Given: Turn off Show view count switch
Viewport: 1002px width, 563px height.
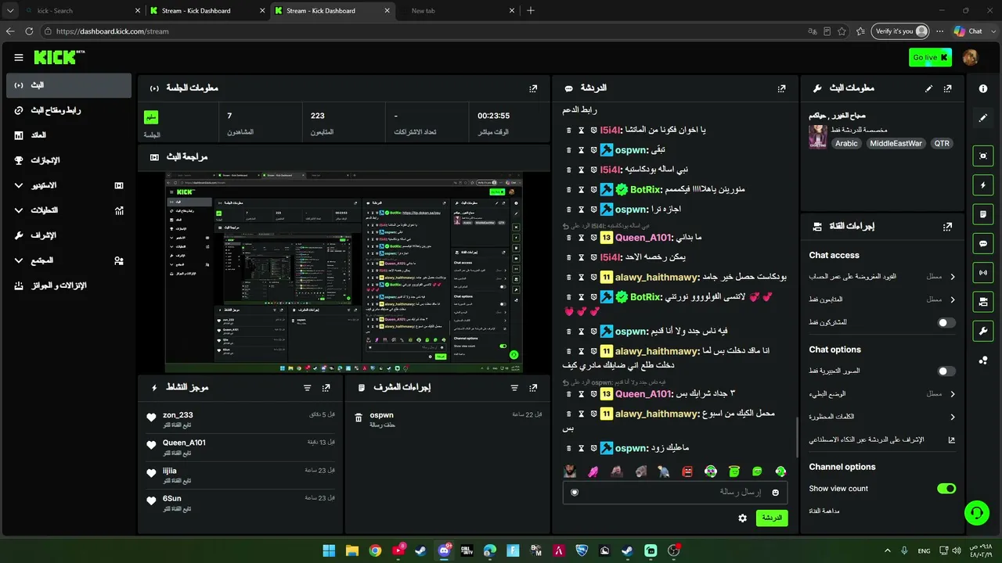Looking at the screenshot, I should (946, 489).
